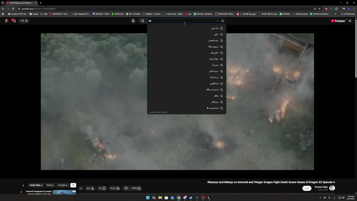Select the 'from search results' filter chip

[x=63, y=185]
